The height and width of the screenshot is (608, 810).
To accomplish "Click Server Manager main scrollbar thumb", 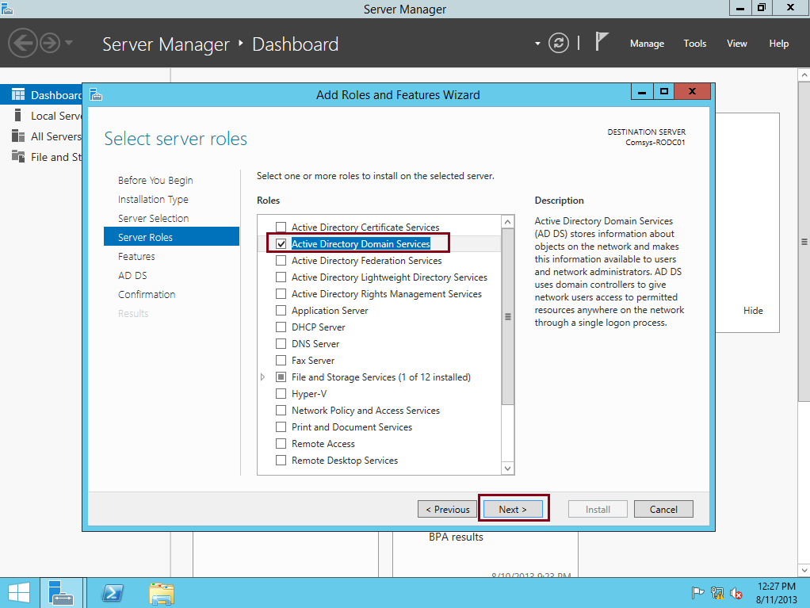I will click(804, 241).
